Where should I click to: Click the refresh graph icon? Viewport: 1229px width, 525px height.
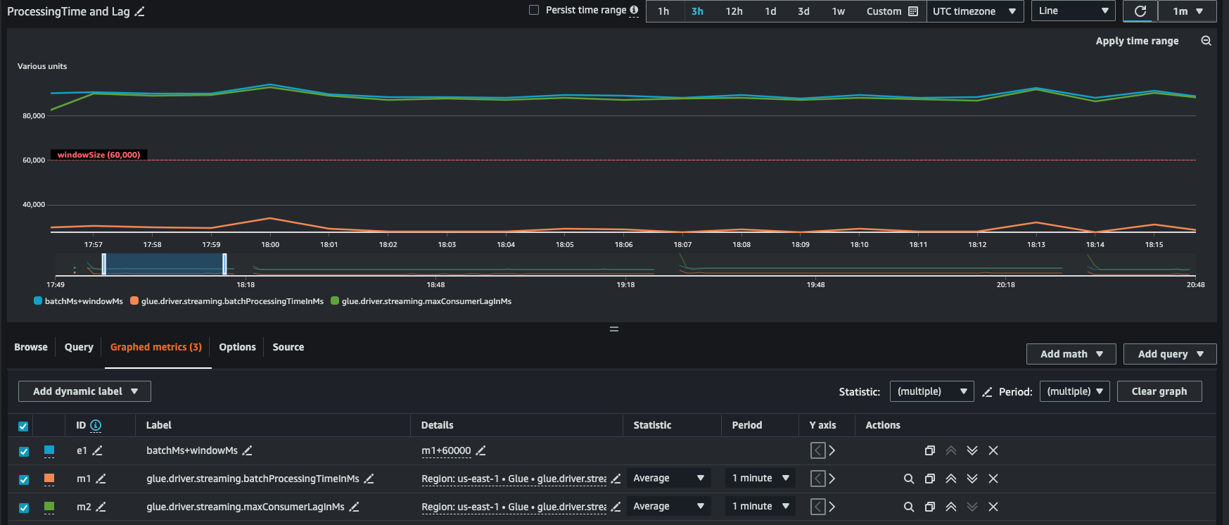(1140, 11)
